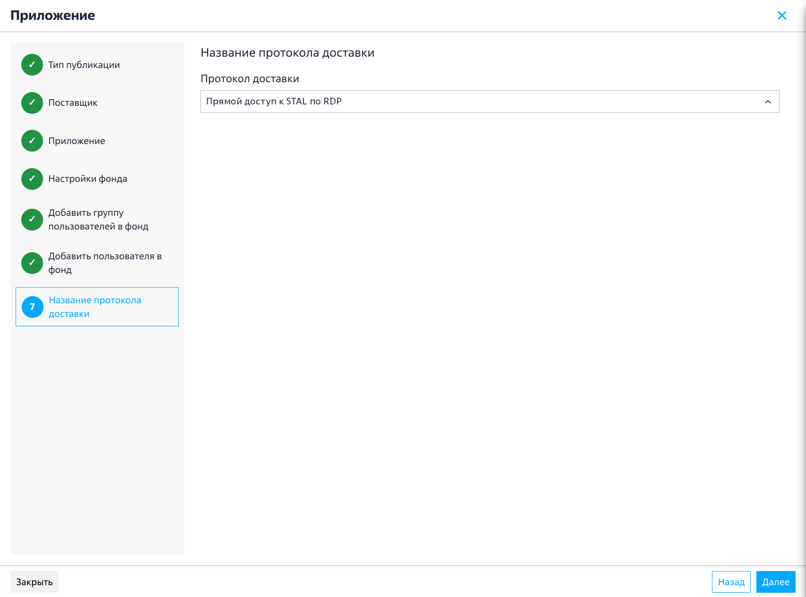
Task: Click green checkmark icon beside Поставщик
Action: pyautogui.click(x=32, y=102)
